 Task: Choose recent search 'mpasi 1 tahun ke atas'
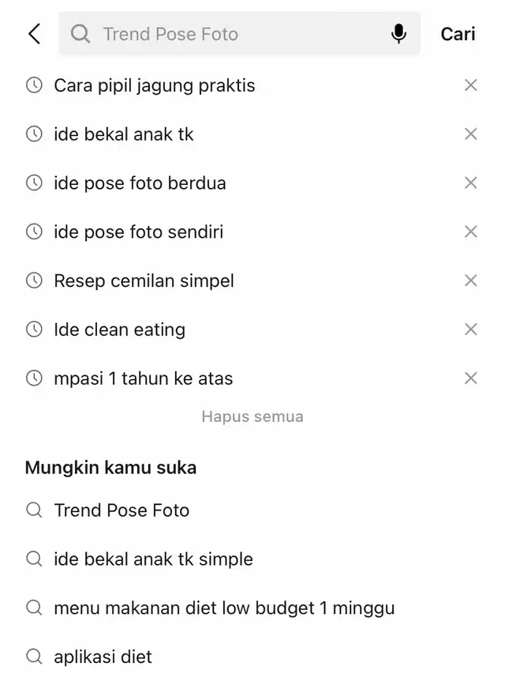tap(144, 378)
